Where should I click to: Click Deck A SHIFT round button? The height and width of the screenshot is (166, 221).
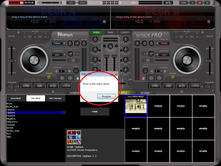point(76,71)
